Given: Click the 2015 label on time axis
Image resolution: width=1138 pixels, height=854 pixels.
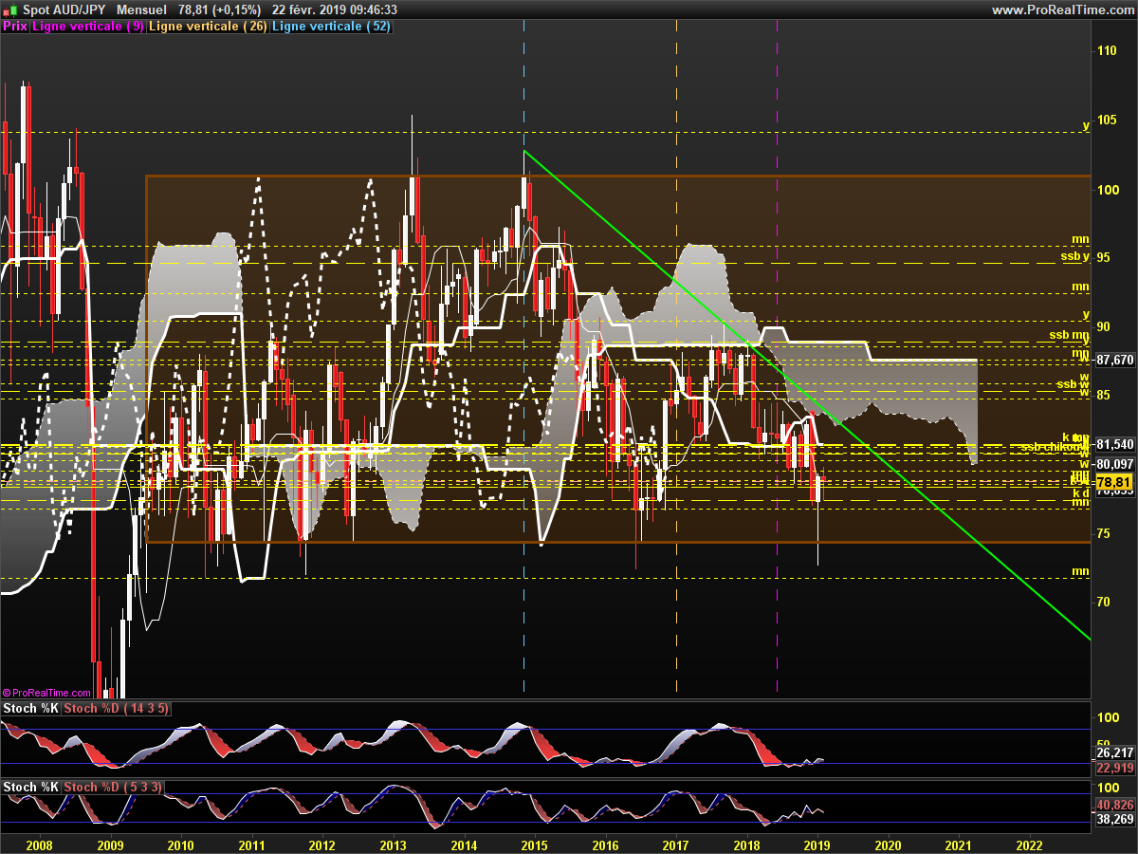Looking at the screenshot, I should point(534,844).
